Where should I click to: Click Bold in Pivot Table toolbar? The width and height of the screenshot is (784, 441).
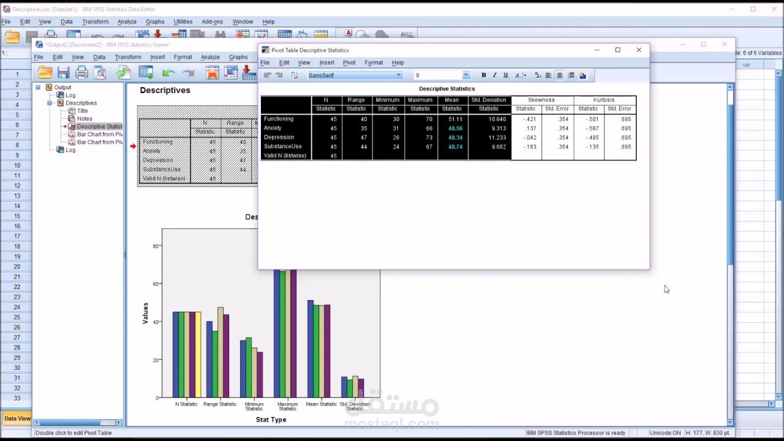pyautogui.click(x=483, y=75)
